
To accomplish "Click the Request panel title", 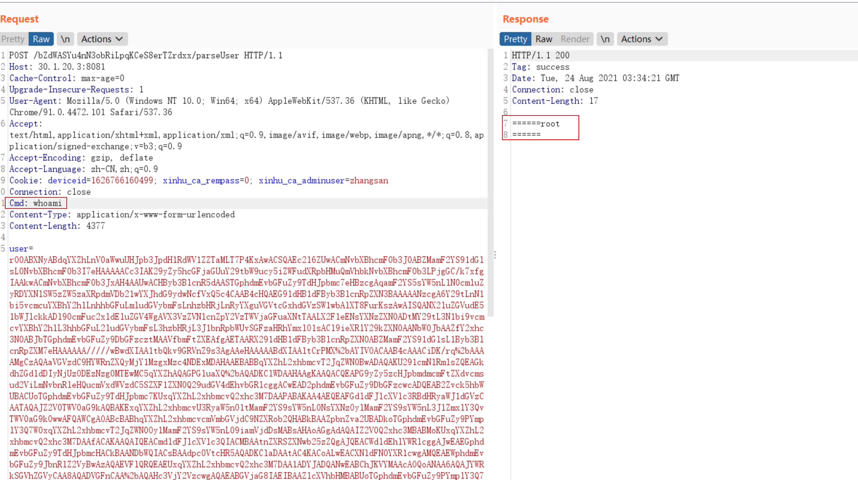I will 19,19.
